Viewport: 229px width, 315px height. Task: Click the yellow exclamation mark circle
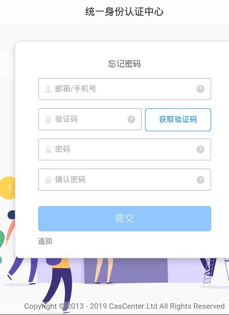[8, 188]
